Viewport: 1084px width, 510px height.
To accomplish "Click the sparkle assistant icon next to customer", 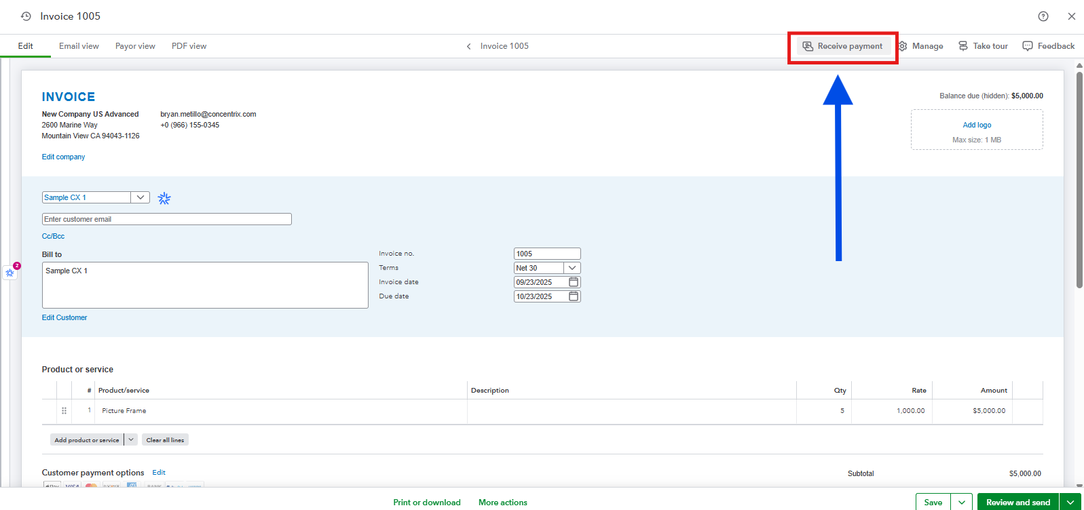I will coord(164,198).
